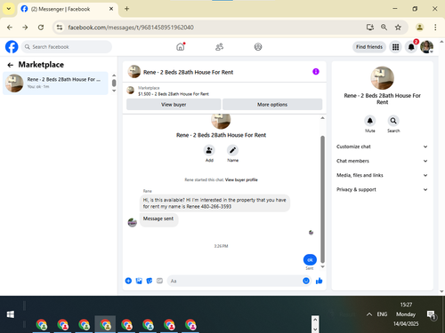The height and width of the screenshot is (333, 445).
Task: Open the $1,500 Marketplace listing link
Action: (174, 94)
